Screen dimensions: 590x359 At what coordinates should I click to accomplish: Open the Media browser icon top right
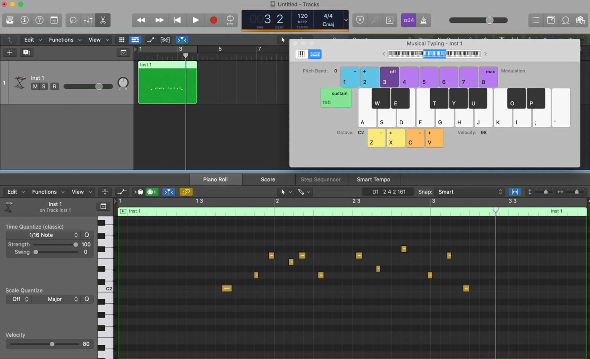(580, 20)
